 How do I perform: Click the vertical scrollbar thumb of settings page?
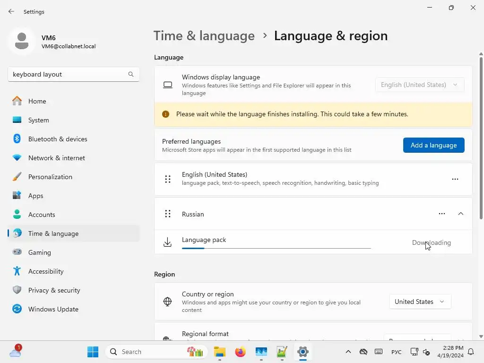pos(481,138)
